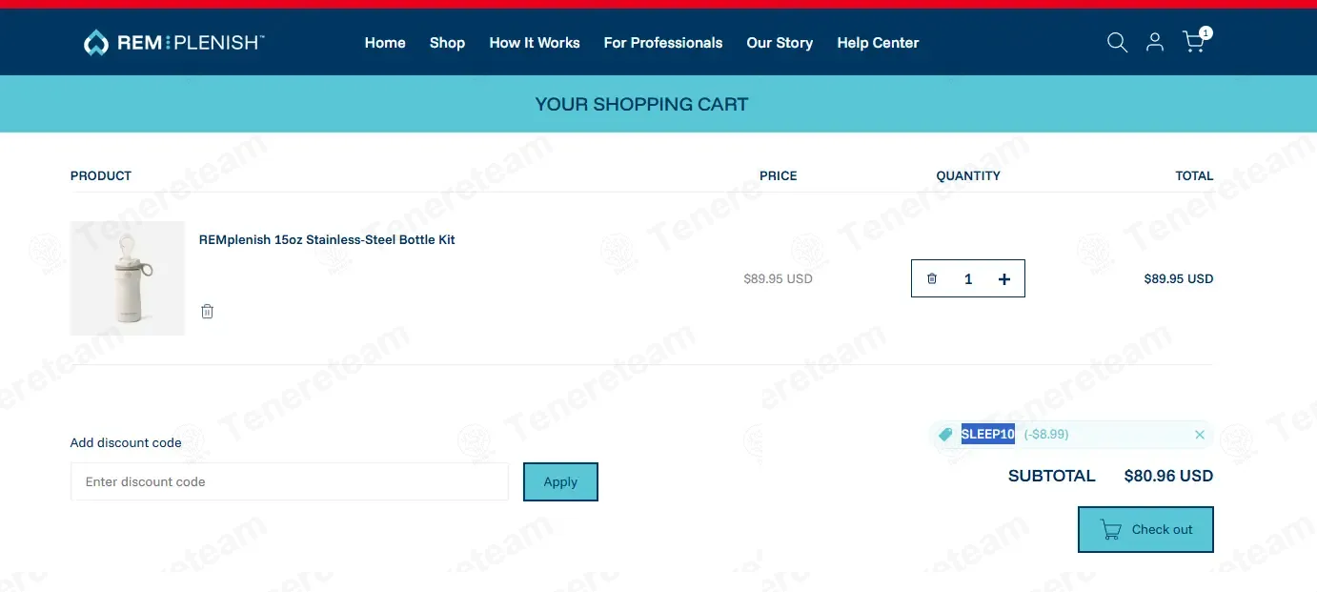Click the SUBTOTAL label
This screenshot has height=592, width=1317.
[x=1052, y=476]
